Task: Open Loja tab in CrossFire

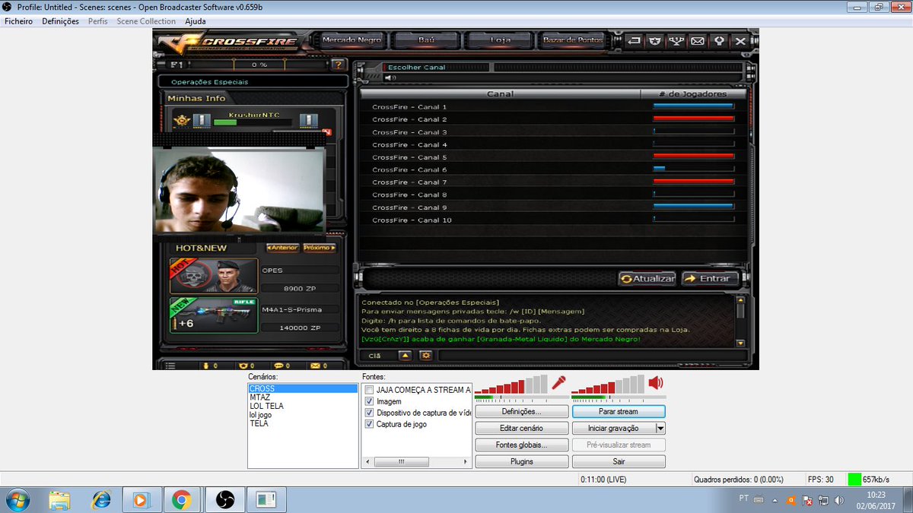Action: click(x=500, y=40)
